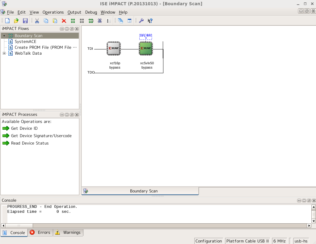Run Read Device Status operation
This screenshot has height=244, width=316.
[30, 143]
